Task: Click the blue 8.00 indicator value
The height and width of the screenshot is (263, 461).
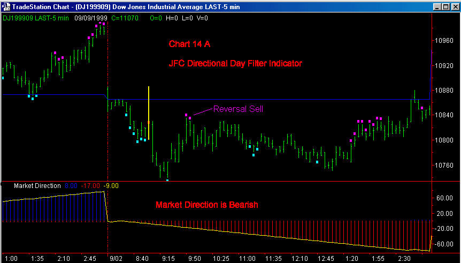Action: click(x=71, y=186)
